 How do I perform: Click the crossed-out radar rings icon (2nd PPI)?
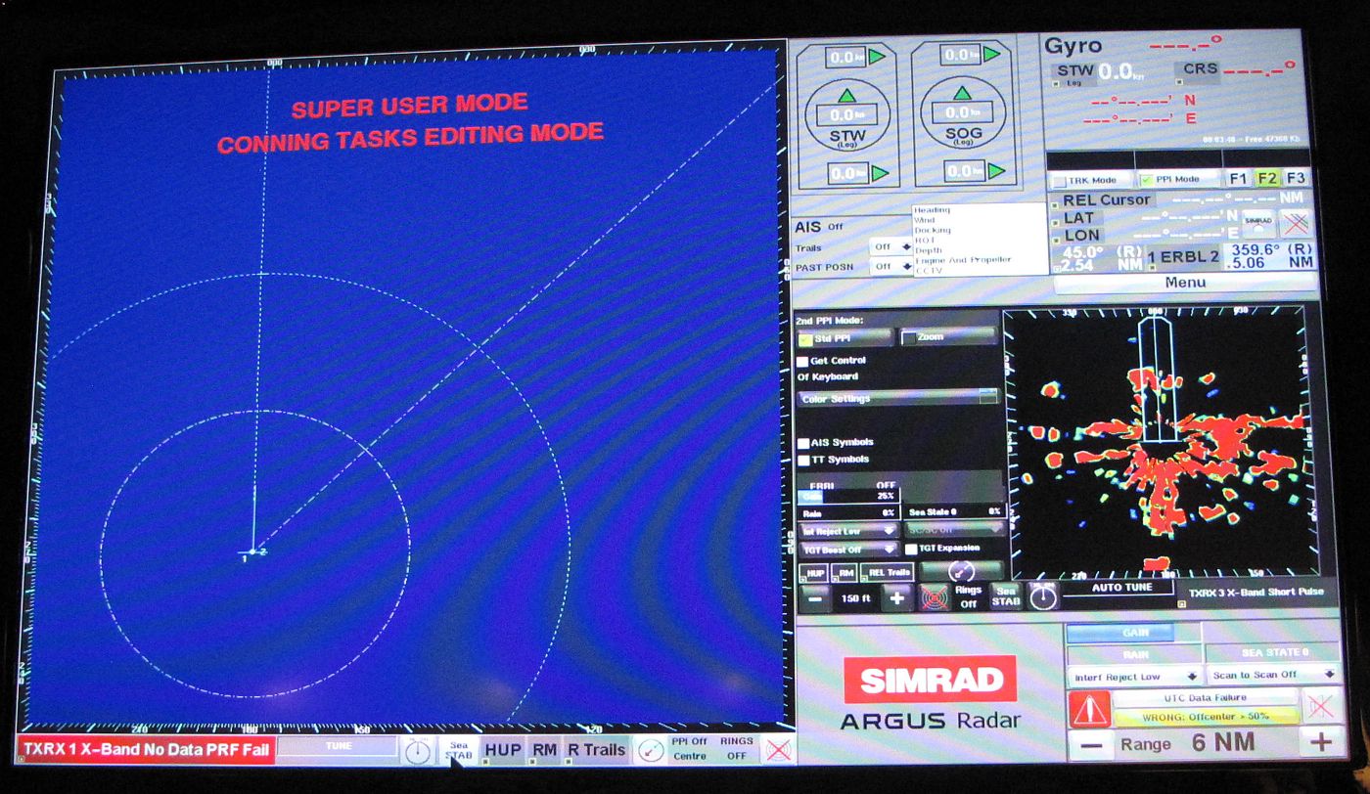pos(934,597)
